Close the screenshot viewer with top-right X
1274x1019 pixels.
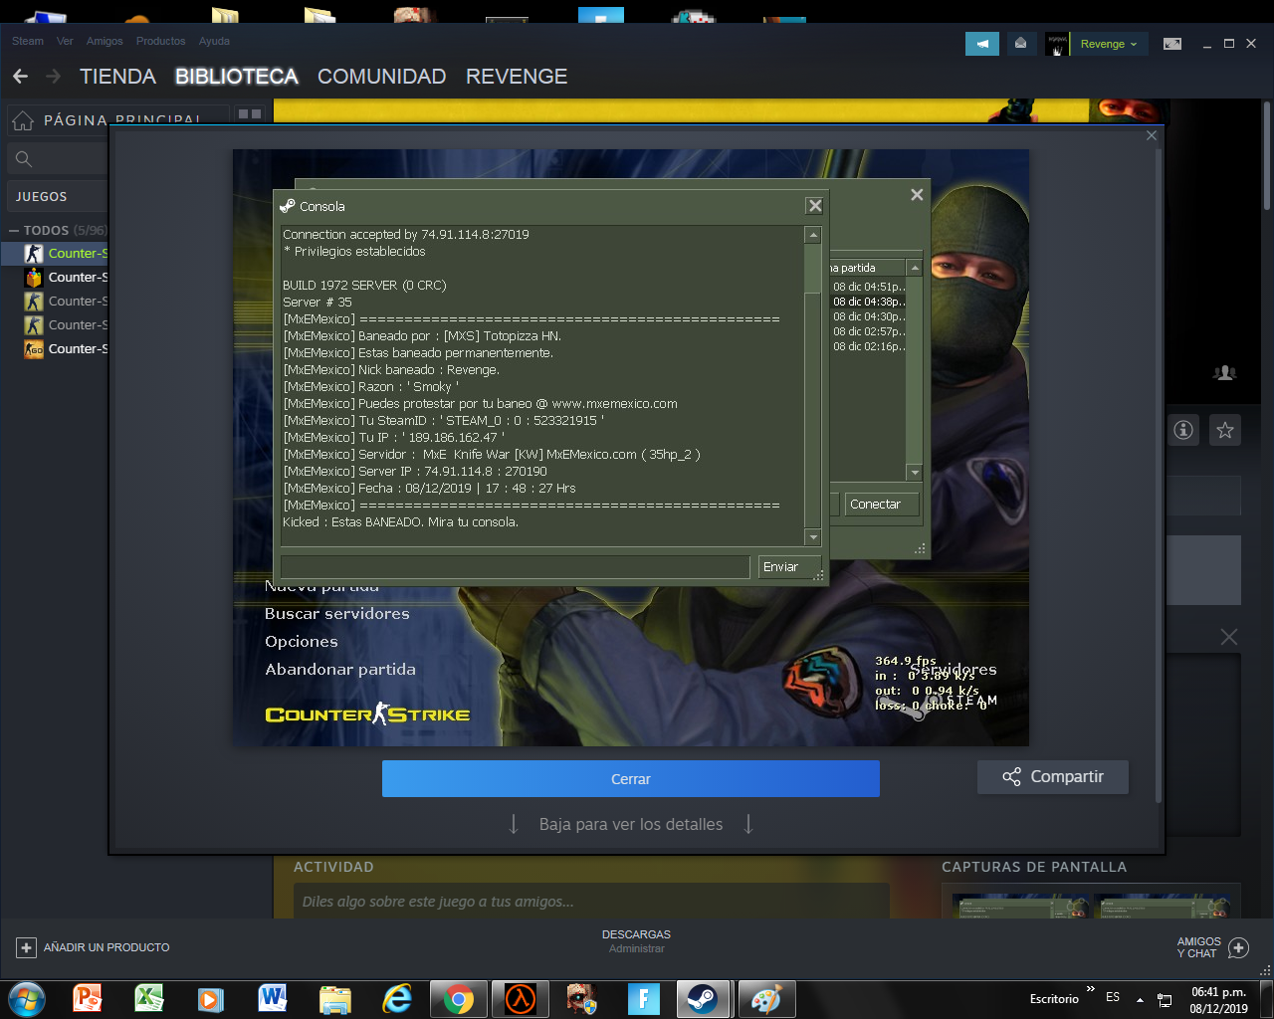[1152, 135]
